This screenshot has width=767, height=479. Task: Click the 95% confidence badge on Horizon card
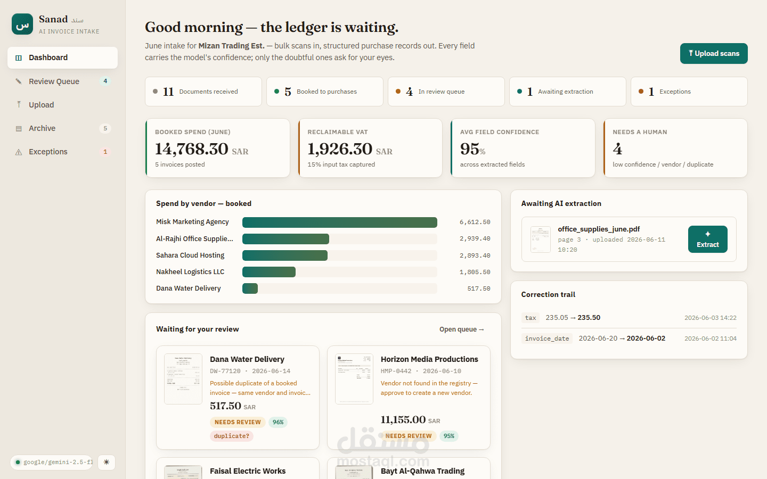449,436
